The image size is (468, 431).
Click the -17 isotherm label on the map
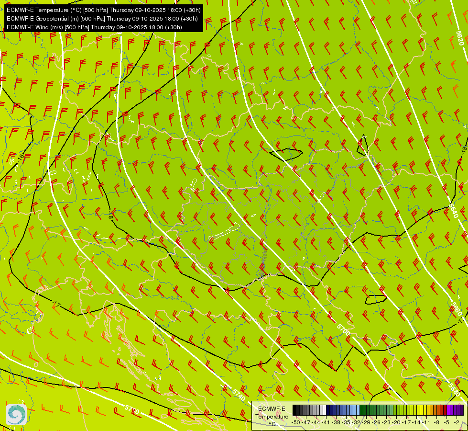pos(57,305)
